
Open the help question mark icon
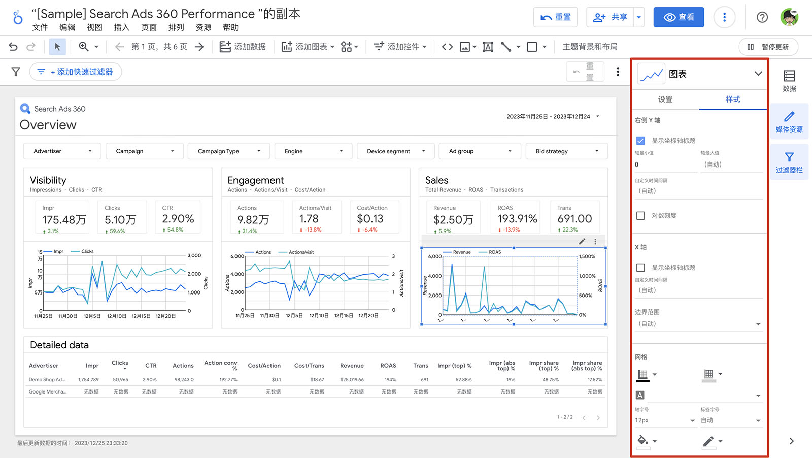[x=762, y=17]
